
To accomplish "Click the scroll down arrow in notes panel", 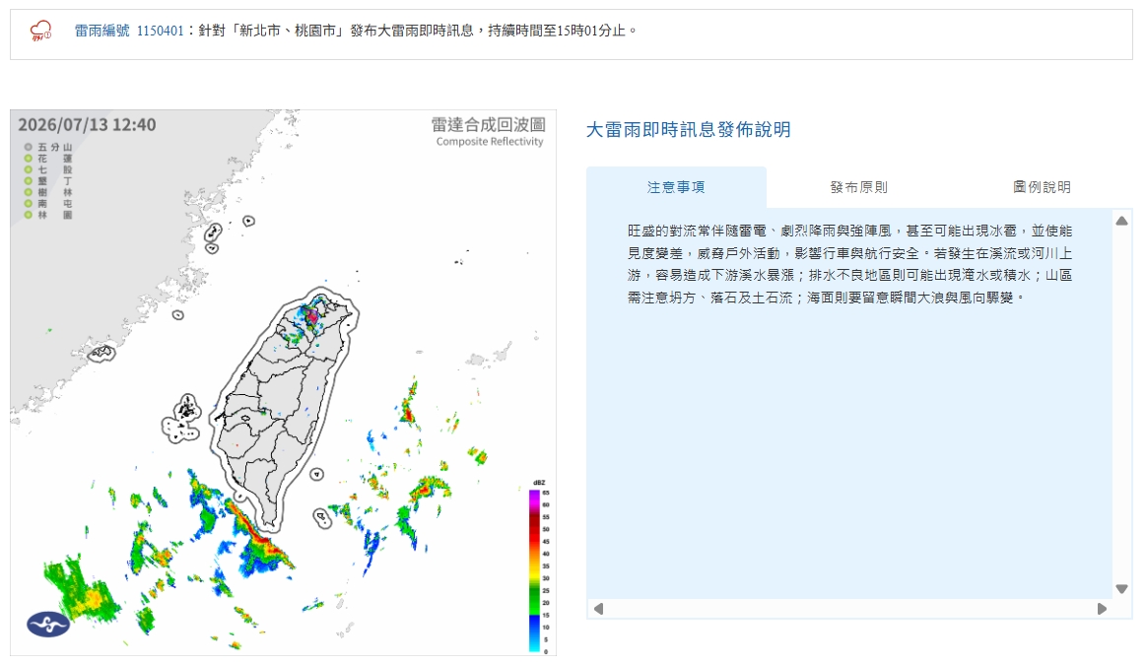I will pyautogui.click(x=1122, y=589).
